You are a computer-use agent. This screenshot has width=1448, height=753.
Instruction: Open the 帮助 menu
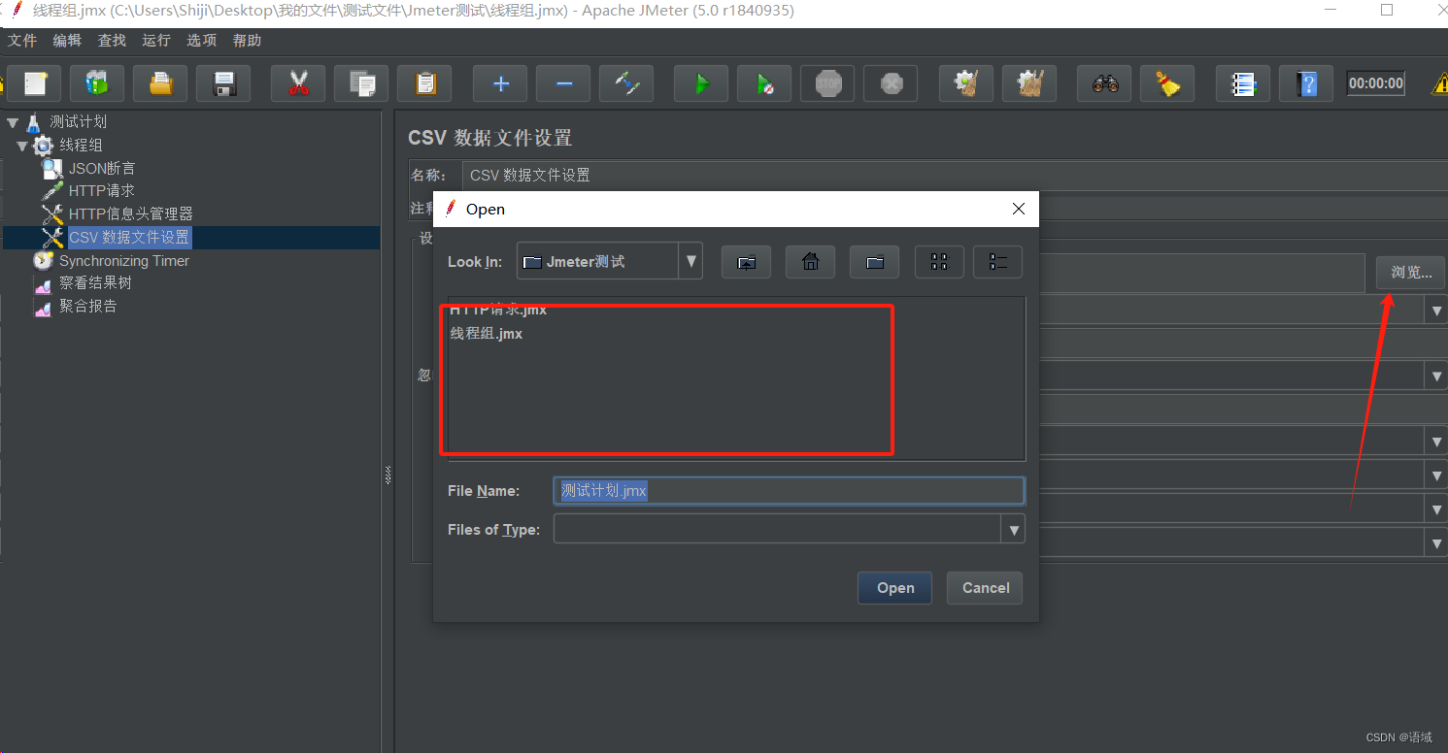point(247,40)
